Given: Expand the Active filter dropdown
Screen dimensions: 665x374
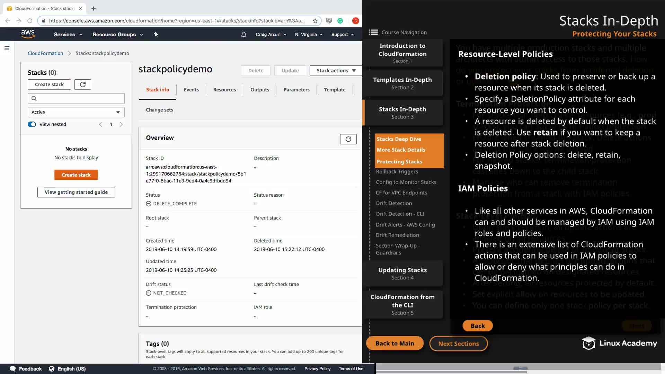Looking at the screenshot, I should (76, 112).
